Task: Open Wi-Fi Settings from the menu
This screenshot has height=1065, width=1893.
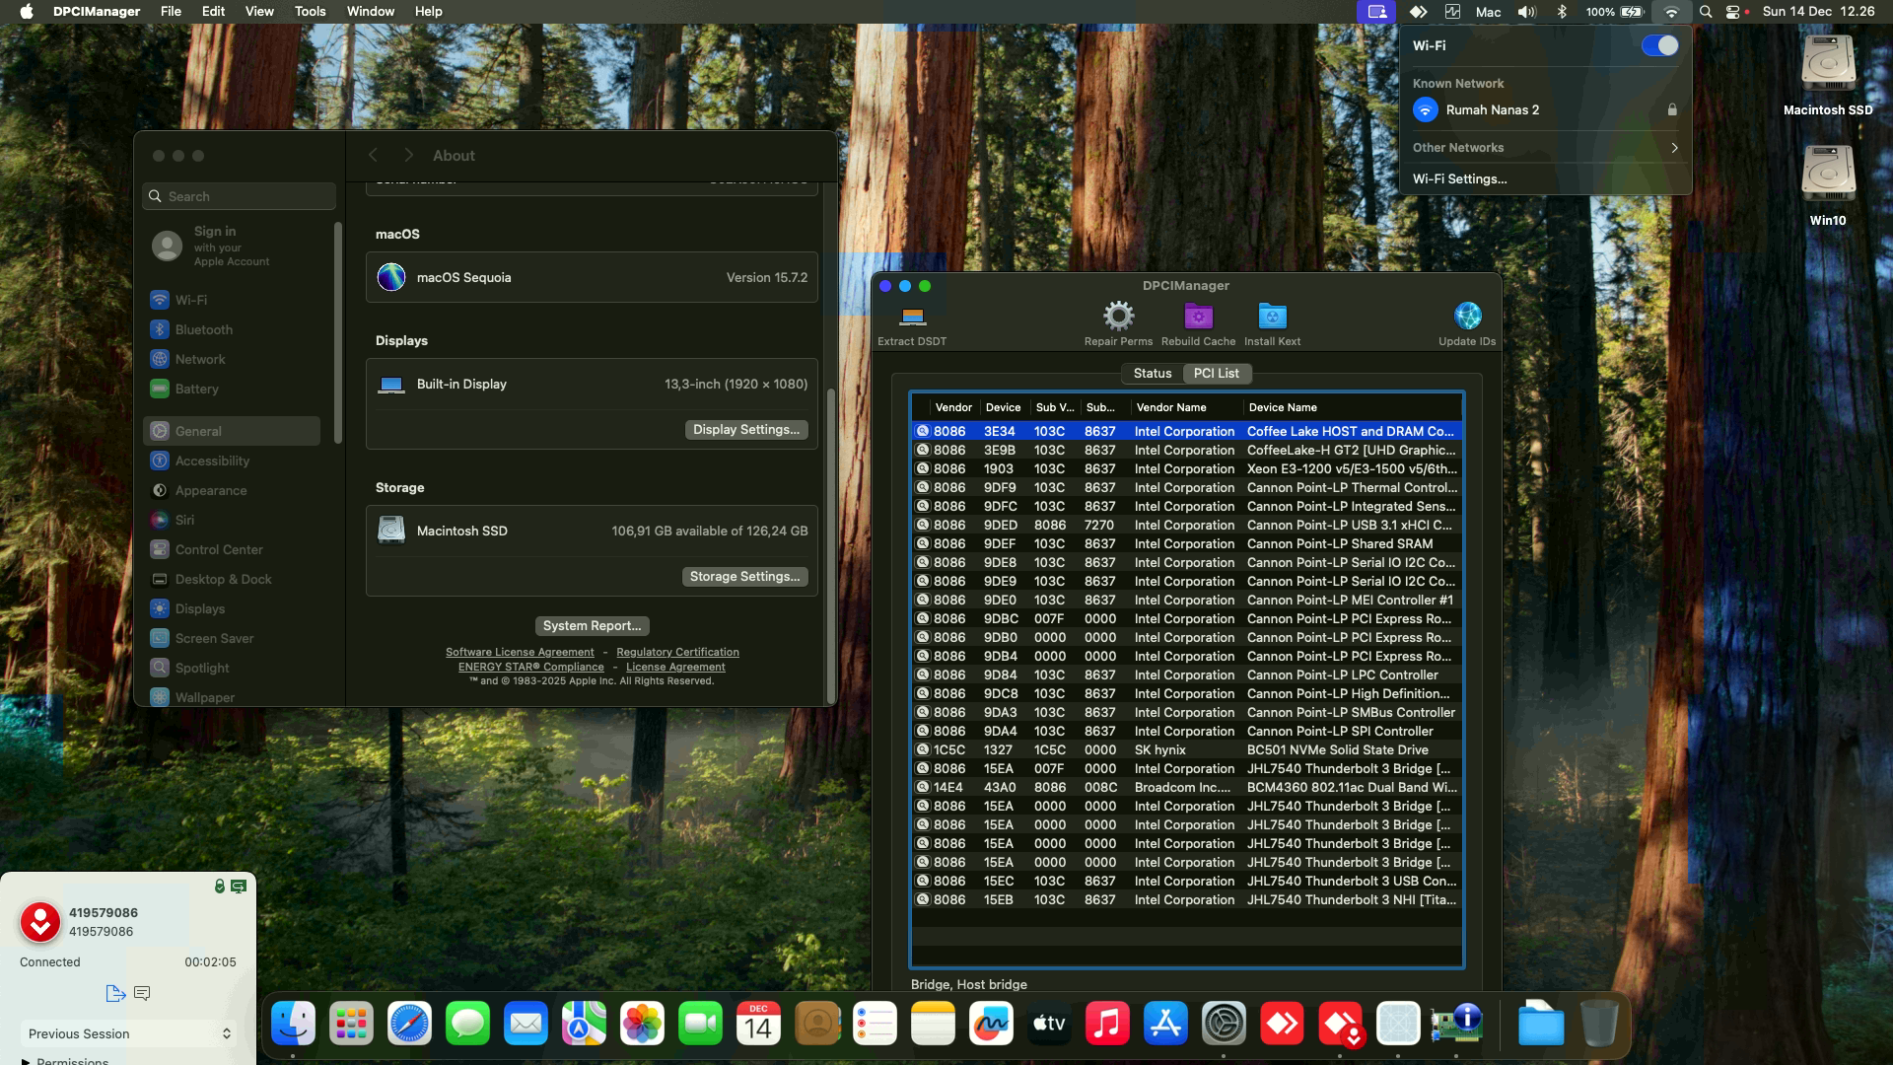Action: tap(1460, 178)
